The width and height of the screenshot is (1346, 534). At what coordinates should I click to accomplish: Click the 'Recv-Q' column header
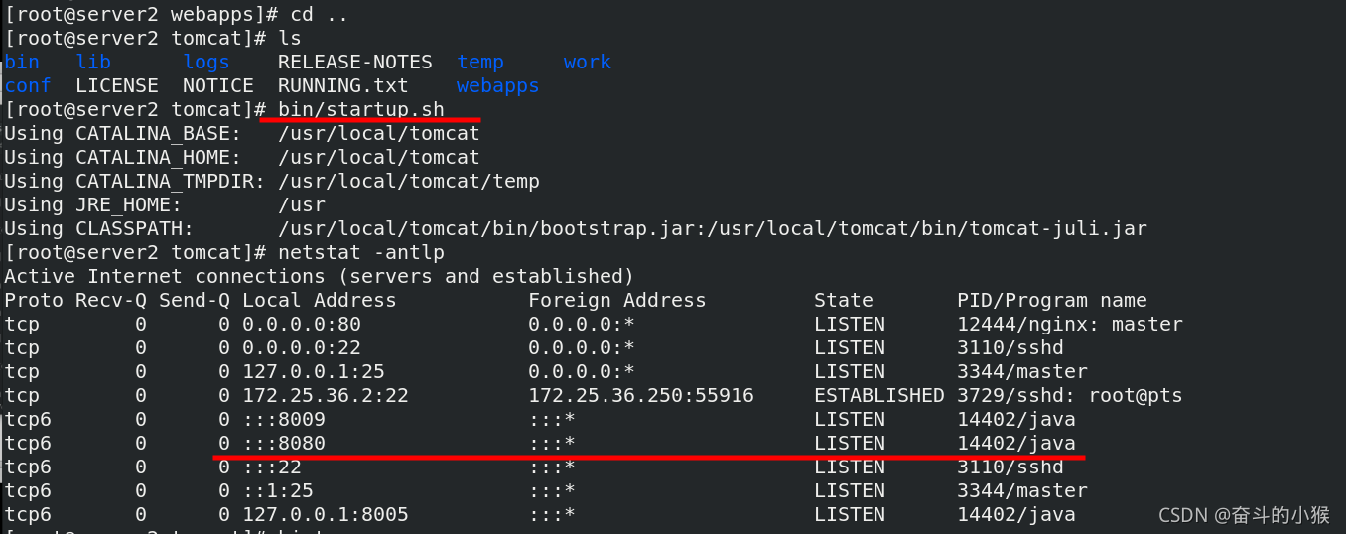pyautogui.click(x=111, y=300)
